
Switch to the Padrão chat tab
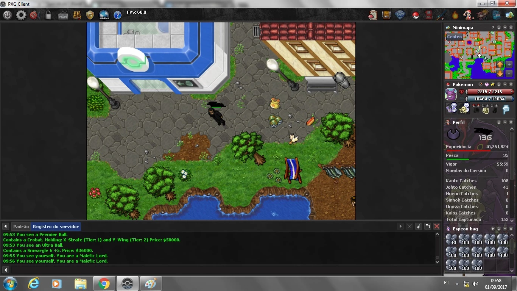coord(21,227)
